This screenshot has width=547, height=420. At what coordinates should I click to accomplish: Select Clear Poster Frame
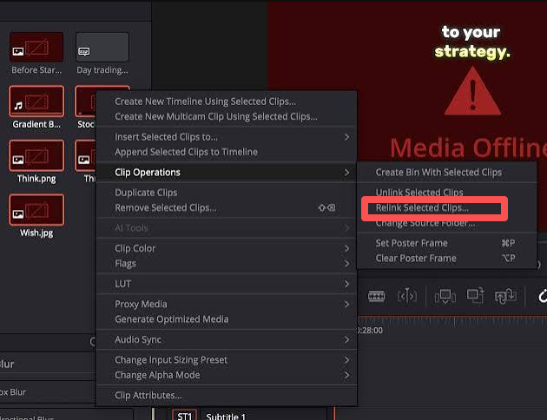[446, 259]
